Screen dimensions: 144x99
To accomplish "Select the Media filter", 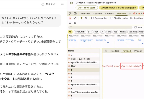I will 123,32.
